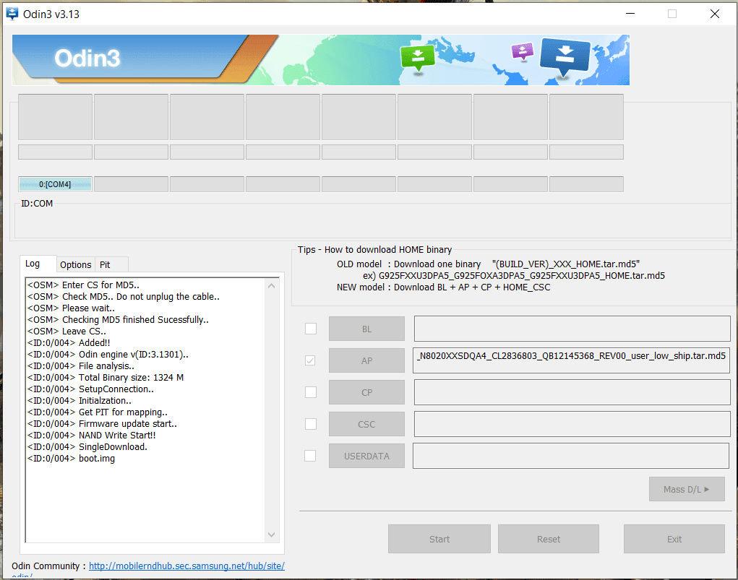
Task: Close the Odin3 window
Action: (x=714, y=14)
